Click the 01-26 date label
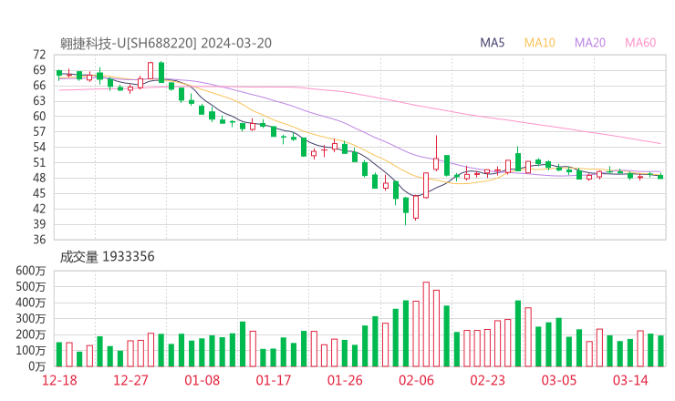 click(345, 380)
